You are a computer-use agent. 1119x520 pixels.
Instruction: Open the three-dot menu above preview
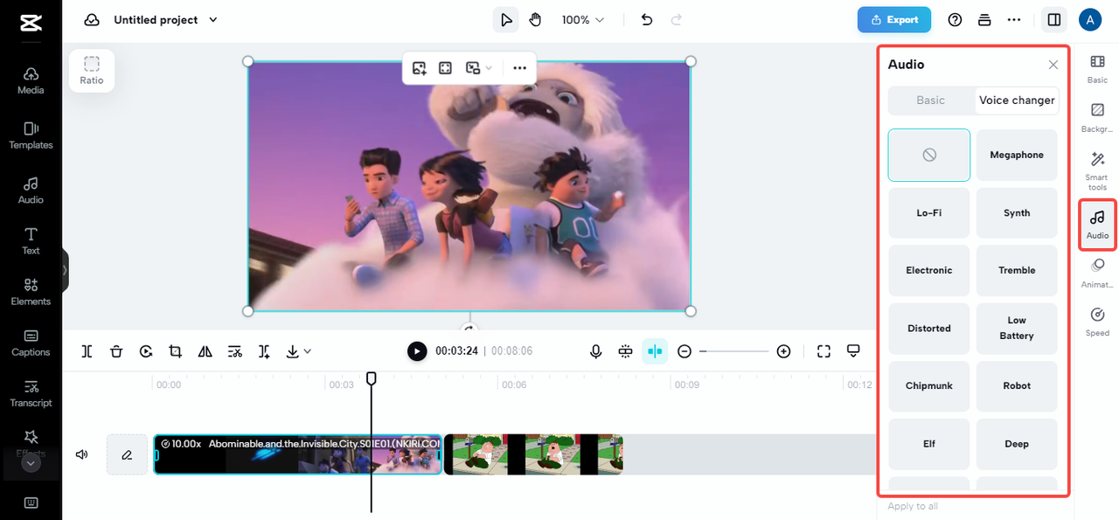pos(519,67)
